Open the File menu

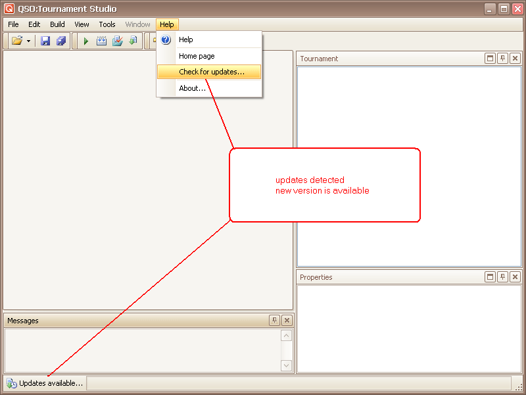click(x=13, y=24)
